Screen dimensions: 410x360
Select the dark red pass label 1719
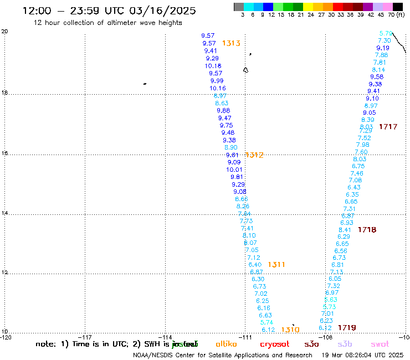(x=347, y=327)
